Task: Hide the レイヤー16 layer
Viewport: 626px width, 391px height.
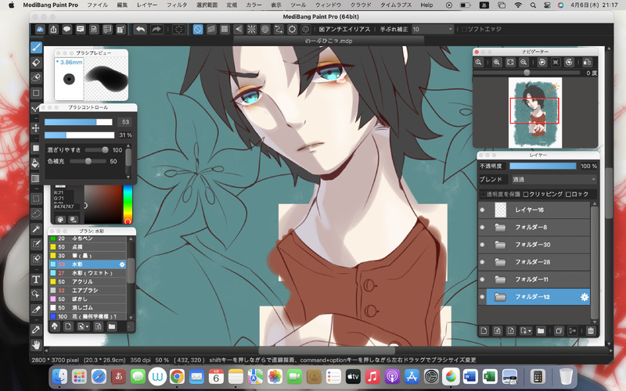Action: 482,210
